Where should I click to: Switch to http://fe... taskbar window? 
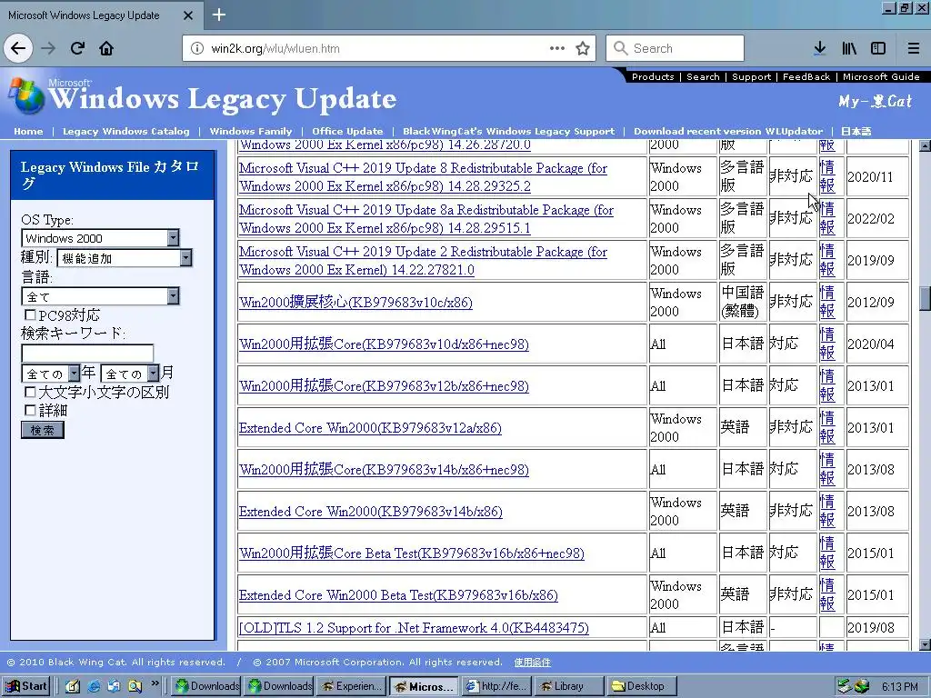496,686
